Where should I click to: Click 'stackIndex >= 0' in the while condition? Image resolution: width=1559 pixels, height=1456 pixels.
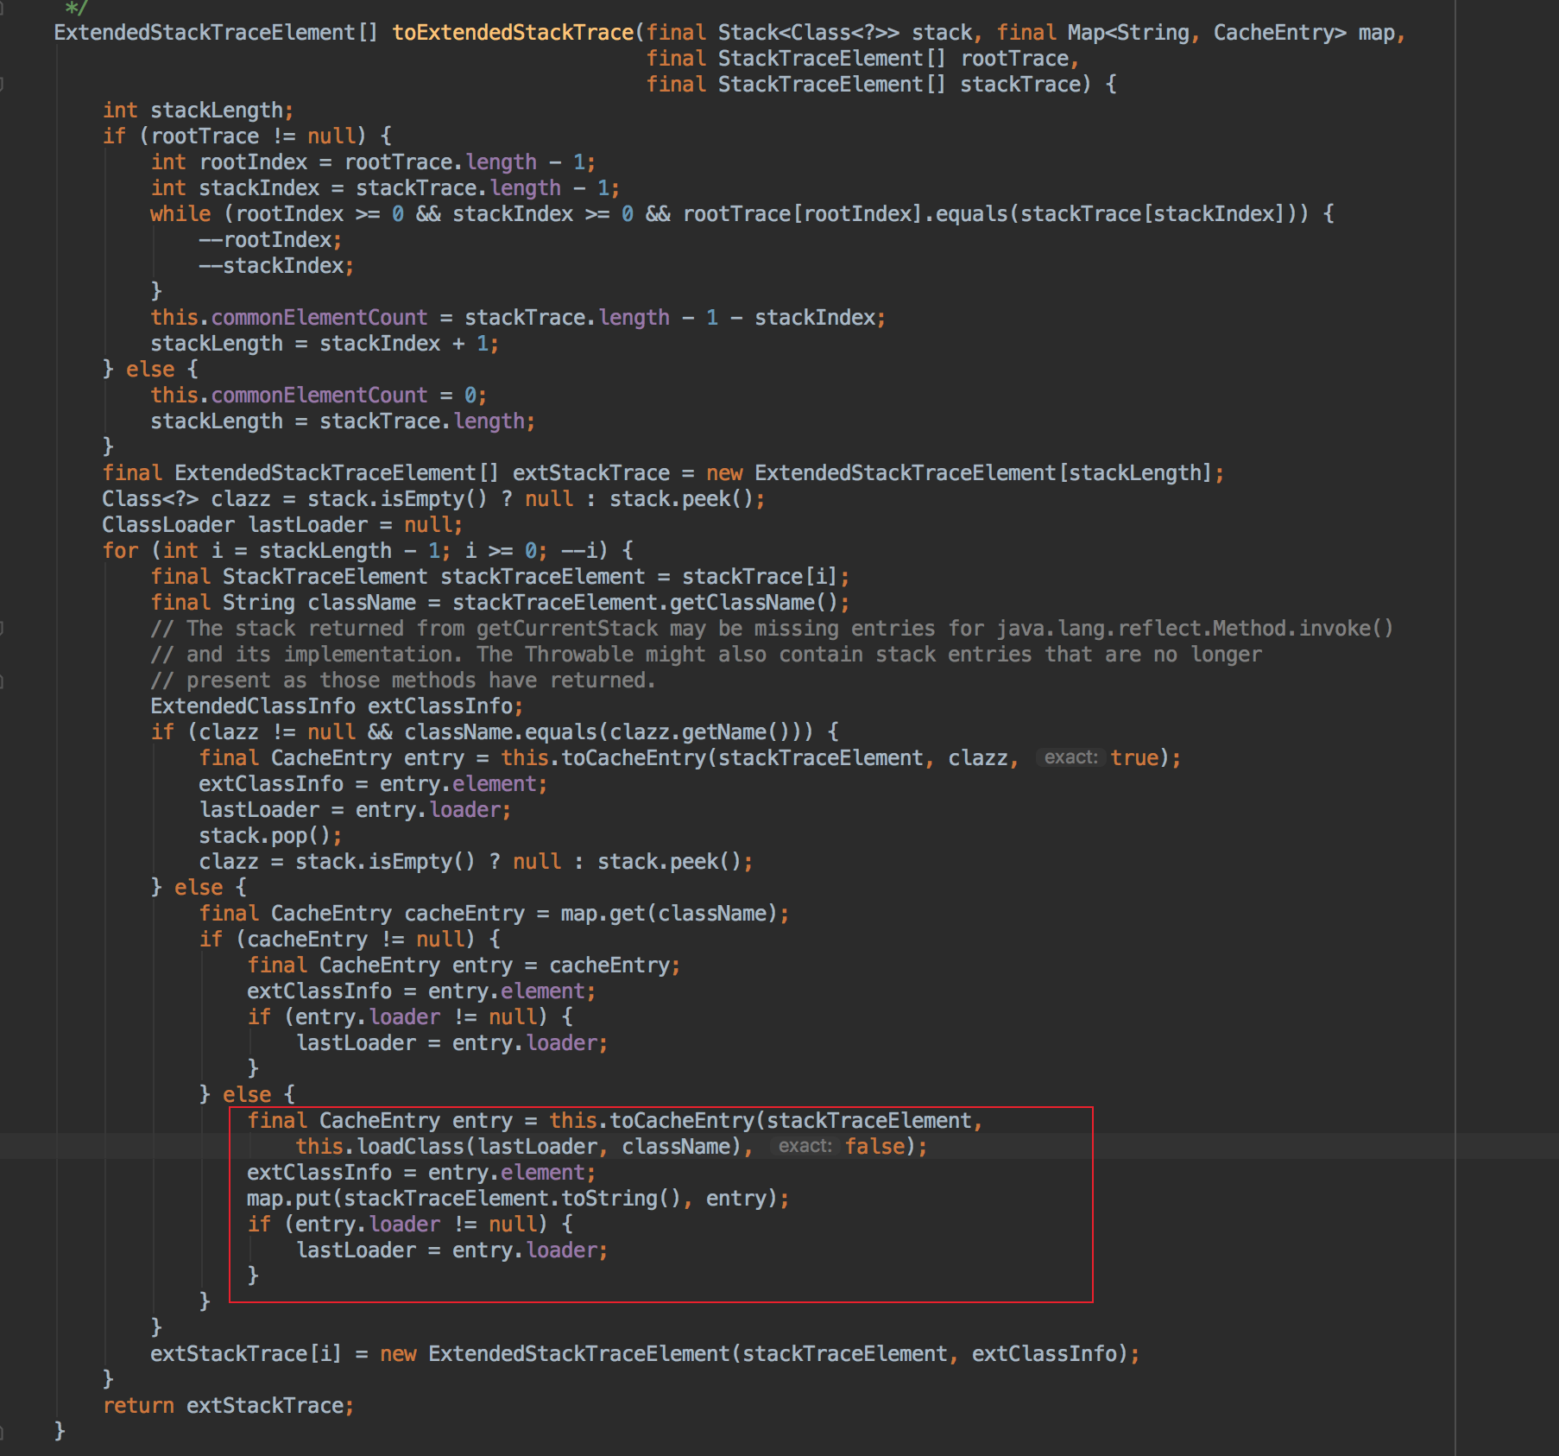click(x=543, y=214)
